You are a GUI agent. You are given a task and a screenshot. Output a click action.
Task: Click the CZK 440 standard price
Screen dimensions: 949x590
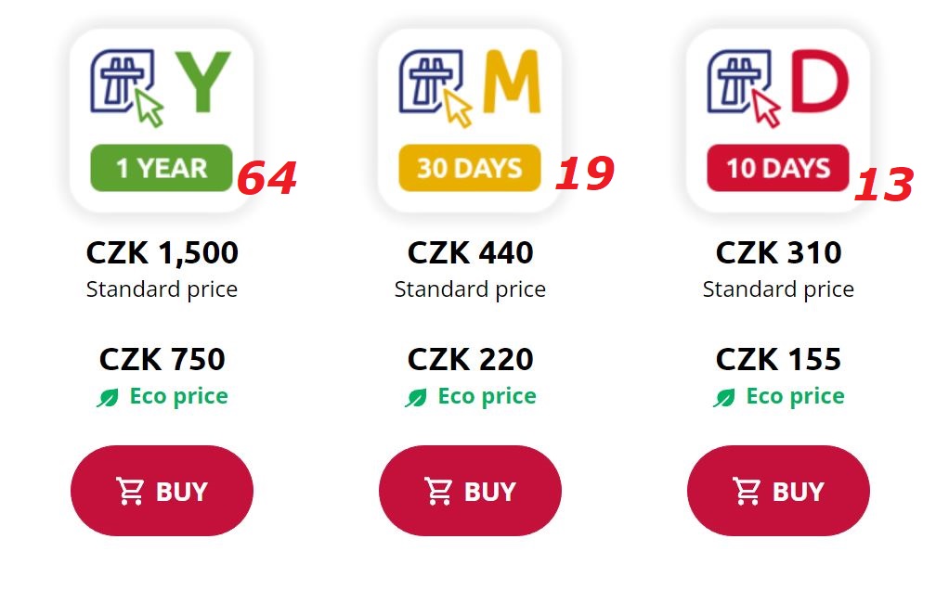(x=470, y=252)
